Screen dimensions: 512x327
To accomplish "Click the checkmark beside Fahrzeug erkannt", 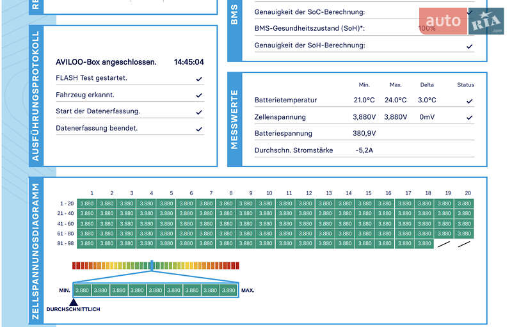I will point(199,95).
